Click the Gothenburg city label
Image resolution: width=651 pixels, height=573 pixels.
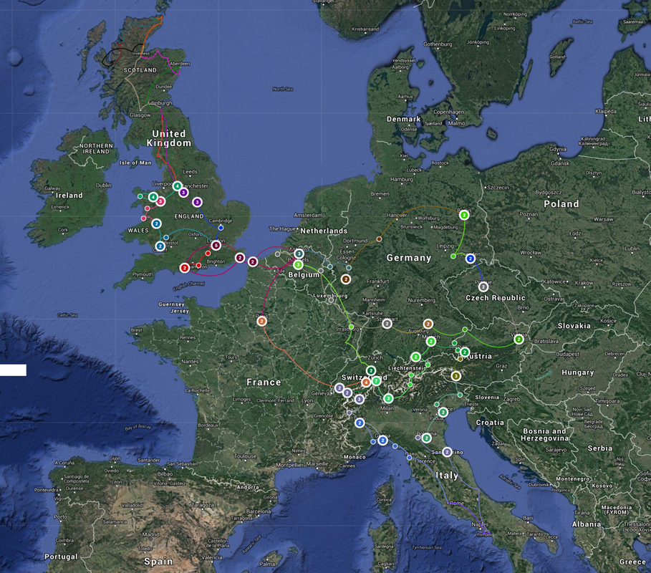pyautogui.click(x=438, y=44)
